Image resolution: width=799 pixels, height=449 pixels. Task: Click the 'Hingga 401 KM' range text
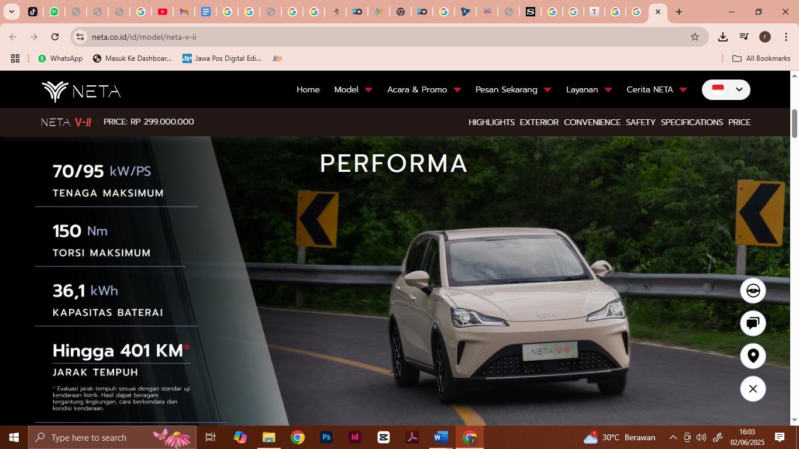(x=122, y=351)
